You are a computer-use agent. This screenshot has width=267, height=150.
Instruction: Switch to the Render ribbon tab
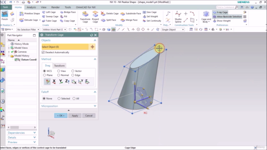click(x=55, y=7)
